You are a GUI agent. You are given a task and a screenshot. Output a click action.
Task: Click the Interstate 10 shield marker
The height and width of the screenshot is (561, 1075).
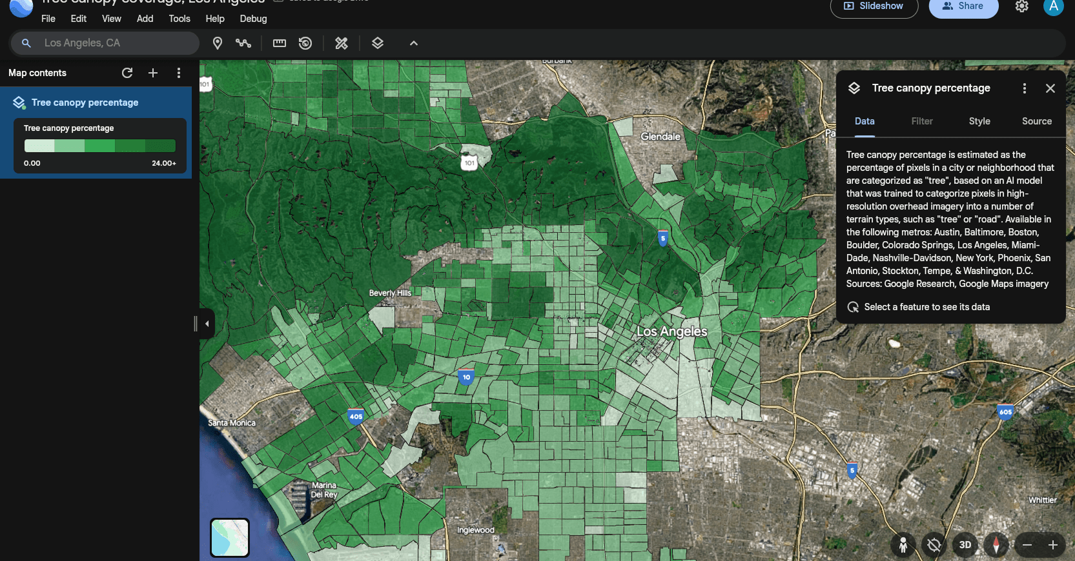466,377
